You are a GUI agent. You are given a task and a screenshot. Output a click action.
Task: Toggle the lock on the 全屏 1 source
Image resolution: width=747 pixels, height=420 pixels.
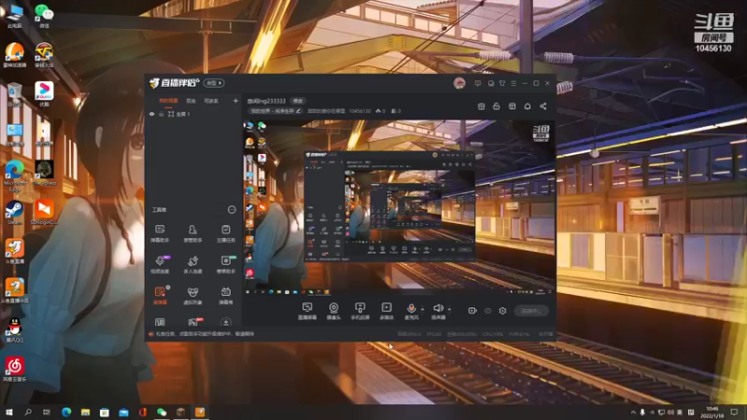point(161,114)
